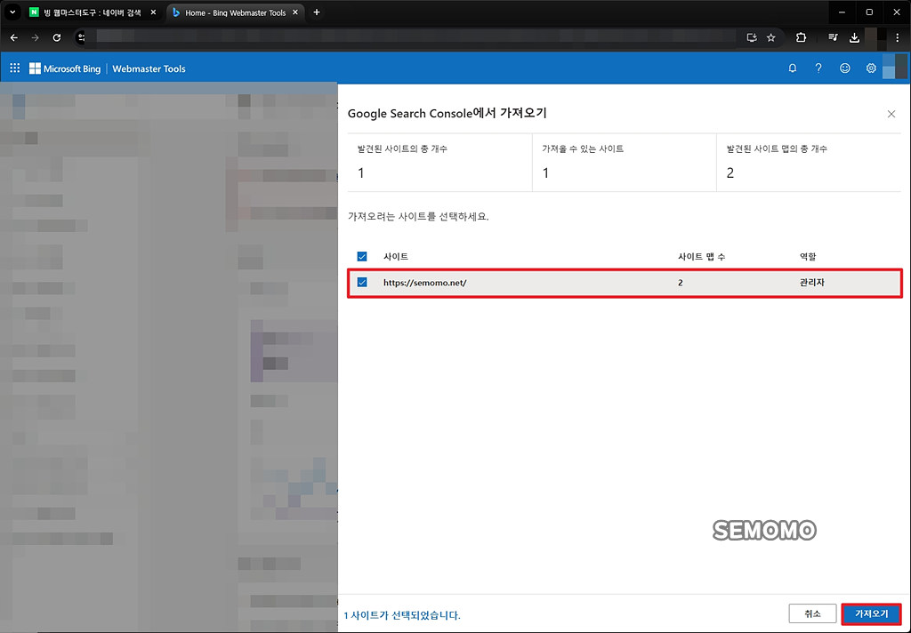Click the Webmaster Tools title link
911x633 pixels.
click(x=149, y=68)
